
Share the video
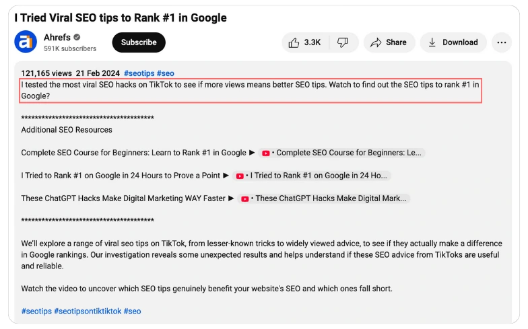tap(389, 42)
